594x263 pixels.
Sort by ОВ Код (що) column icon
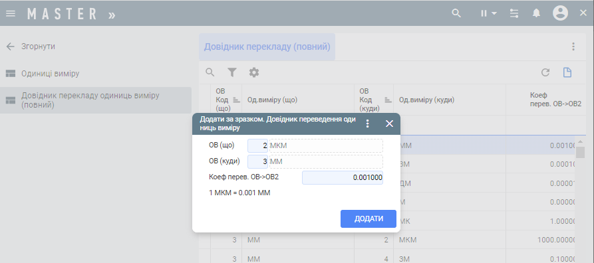pos(236,100)
